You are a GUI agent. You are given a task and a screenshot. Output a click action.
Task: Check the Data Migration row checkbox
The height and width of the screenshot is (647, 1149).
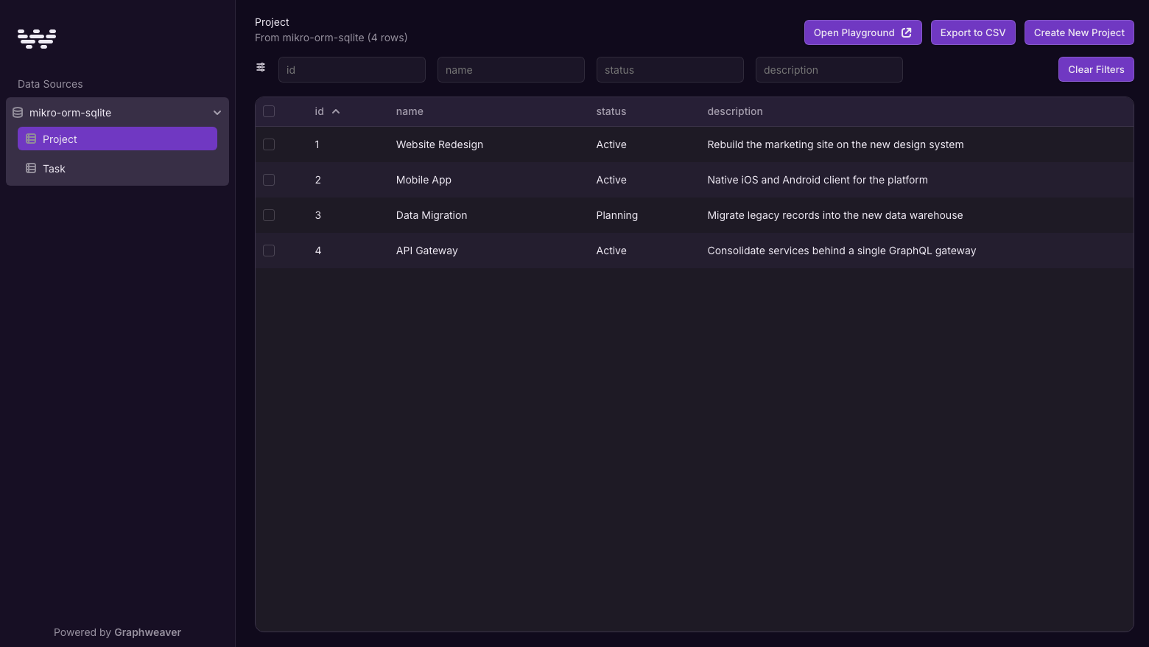[x=269, y=215]
